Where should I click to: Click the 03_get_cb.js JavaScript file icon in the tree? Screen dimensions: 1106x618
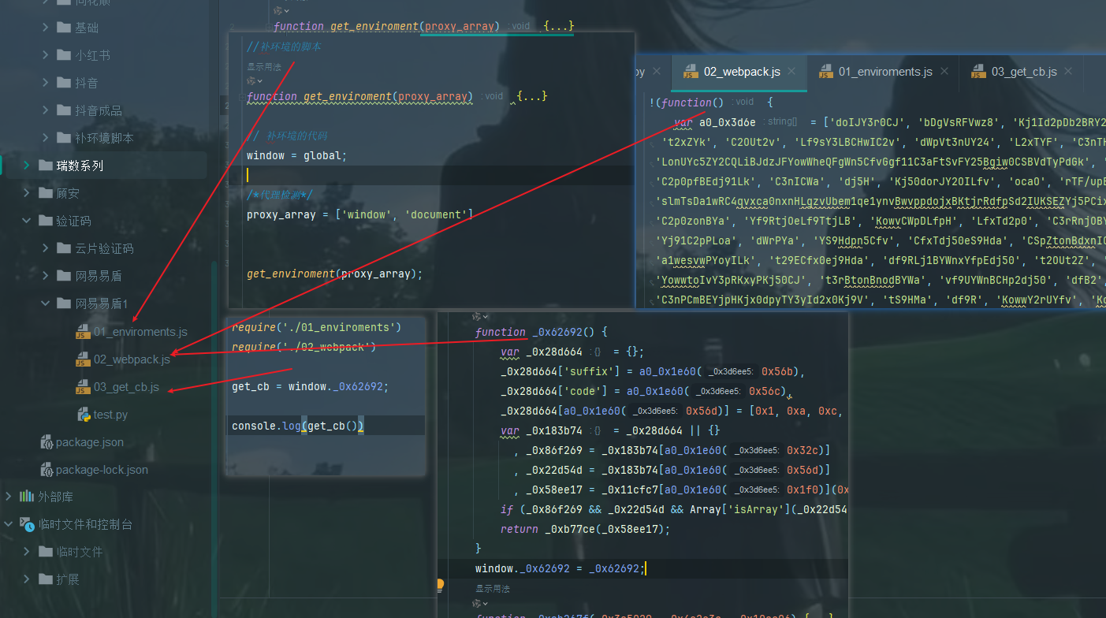click(83, 387)
